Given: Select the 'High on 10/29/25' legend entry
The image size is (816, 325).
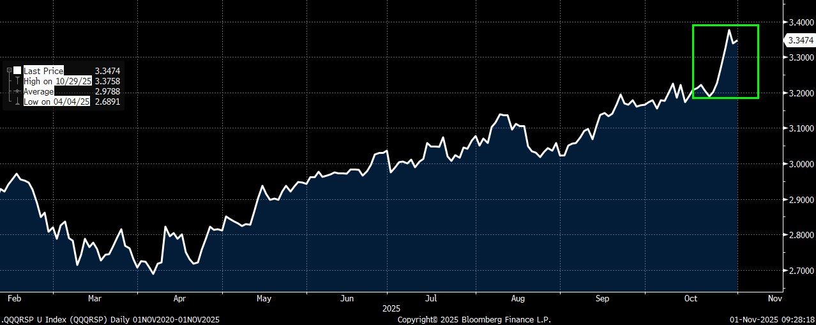Looking at the screenshot, I should [x=57, y=81].
